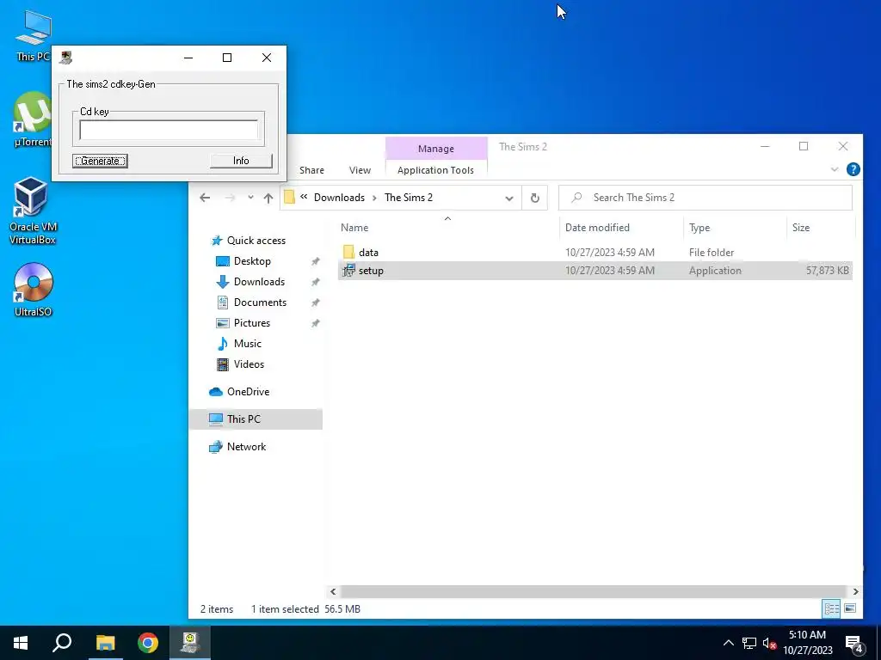
Task: Open Info in the cdkey-Gen window
Action: point(241,161)
